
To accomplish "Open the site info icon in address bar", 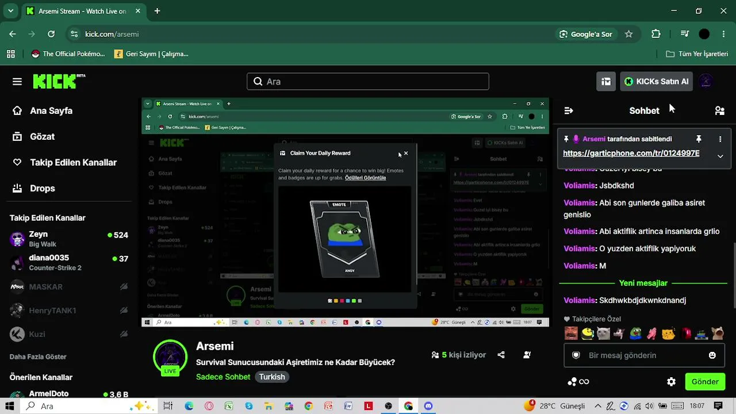I will [x=74, y=34].
